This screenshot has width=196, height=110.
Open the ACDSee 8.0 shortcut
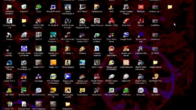(24, 90)
